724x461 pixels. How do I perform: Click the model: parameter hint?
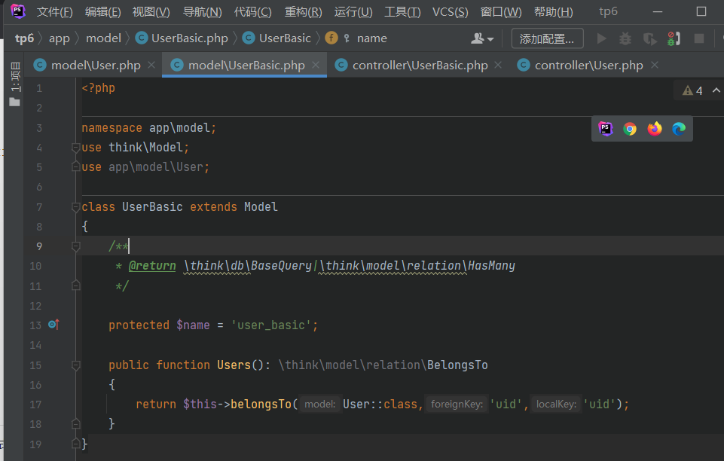(x=320, y=405)
